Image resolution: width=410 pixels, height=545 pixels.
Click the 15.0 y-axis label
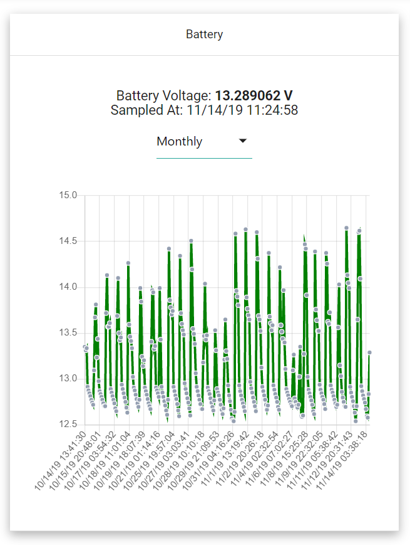68,195
